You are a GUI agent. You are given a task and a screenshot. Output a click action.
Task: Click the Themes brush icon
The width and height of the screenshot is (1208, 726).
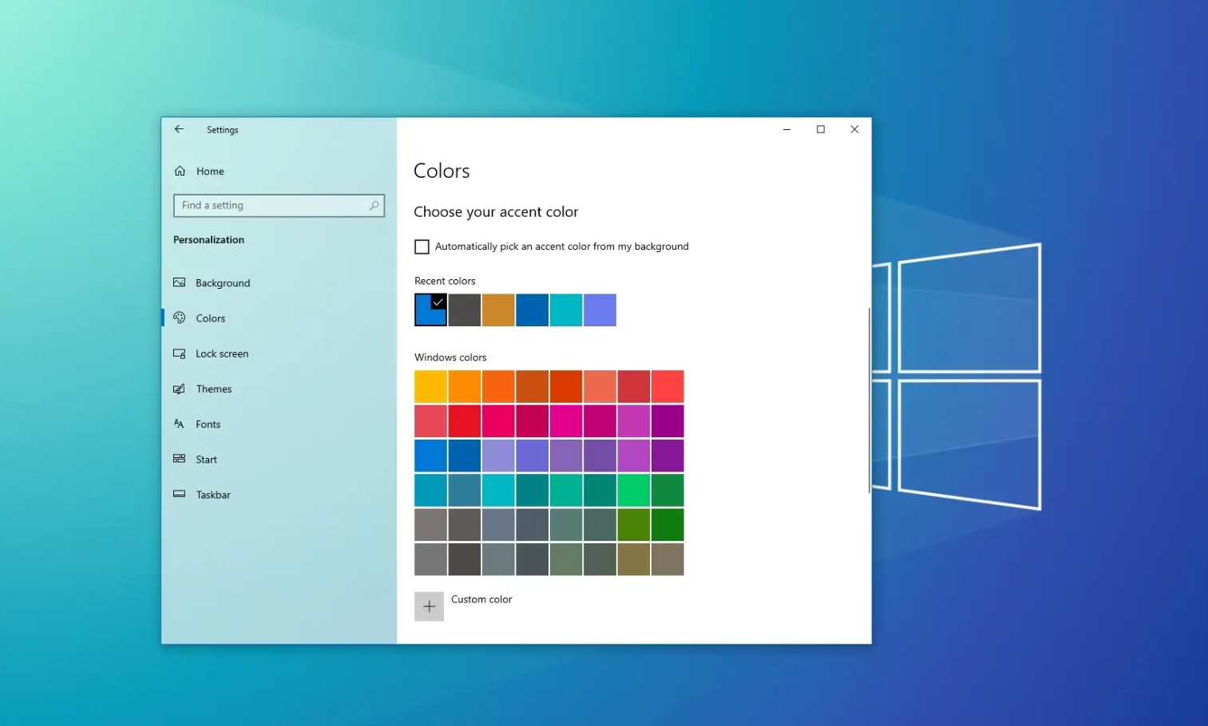pos(180,389)
